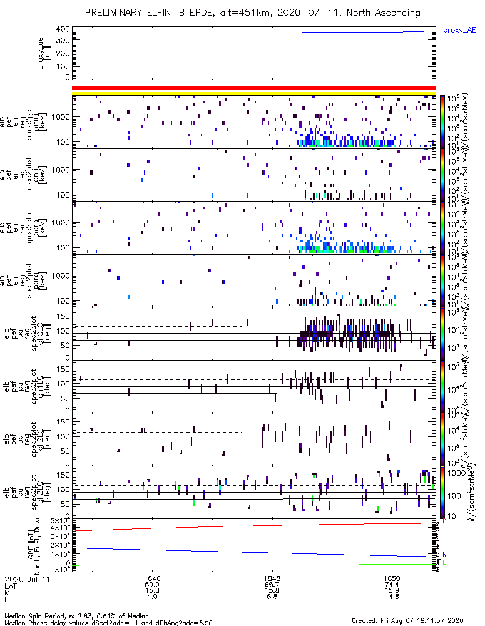Click the '1000' tick label on ch3LC color bar

(457, 473)
